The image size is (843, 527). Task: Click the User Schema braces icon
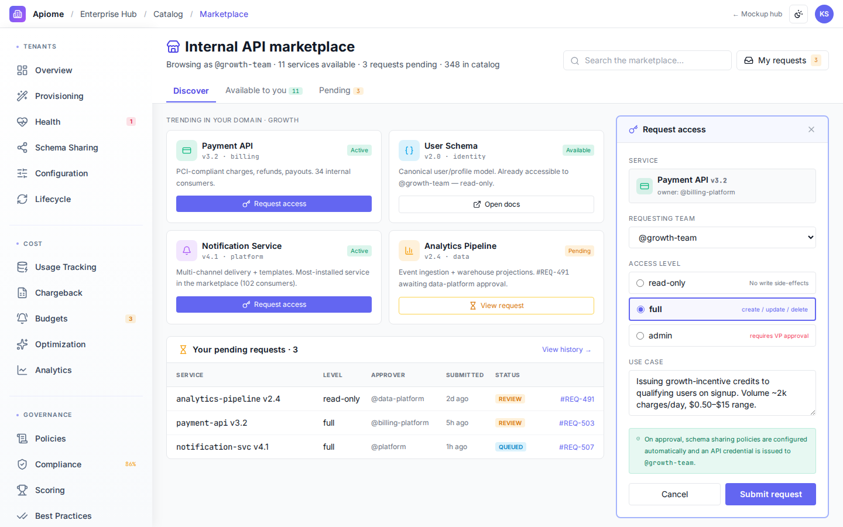[409, 150]
